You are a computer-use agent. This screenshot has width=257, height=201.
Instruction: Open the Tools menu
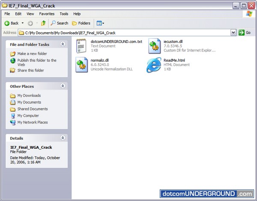64,14
